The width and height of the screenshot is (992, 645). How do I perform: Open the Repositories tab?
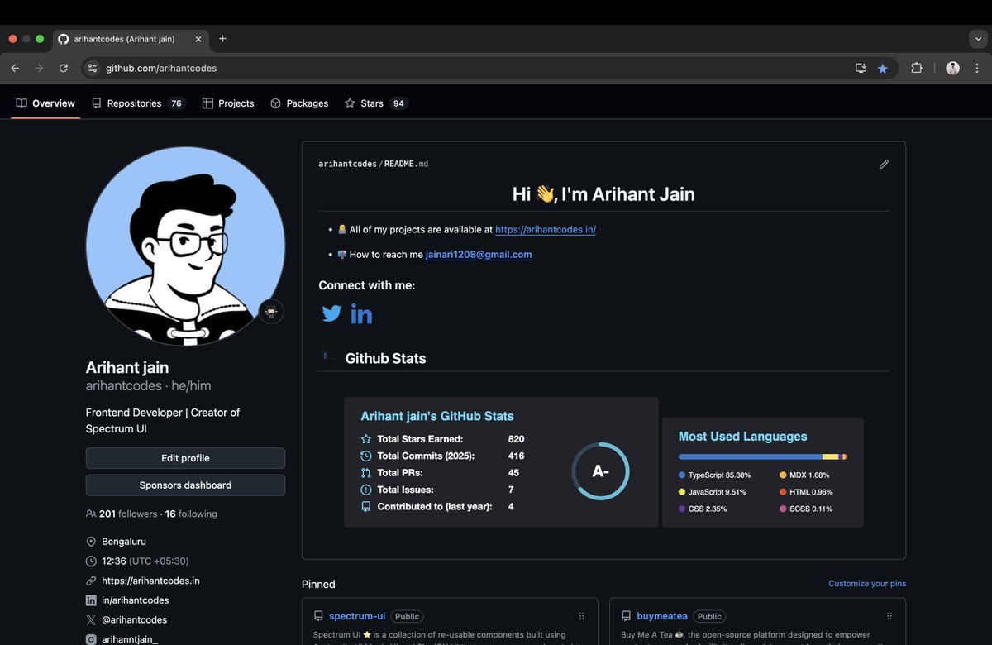click(x=138, y=103)
